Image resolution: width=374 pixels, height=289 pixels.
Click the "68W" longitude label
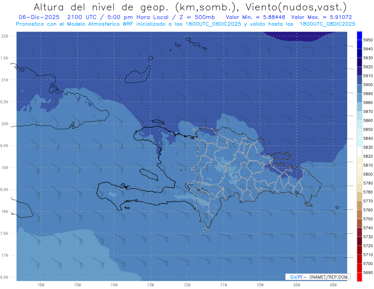pyautogui.click(x=333, y=285)
